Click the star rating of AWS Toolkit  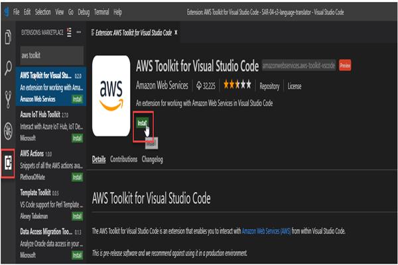[x=238, y=85]
